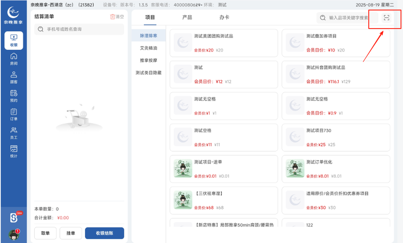Click thumbnail of 【三伏祛寒湿】
Viewport: 403px width, 243px height.
[x=183, y=200]
